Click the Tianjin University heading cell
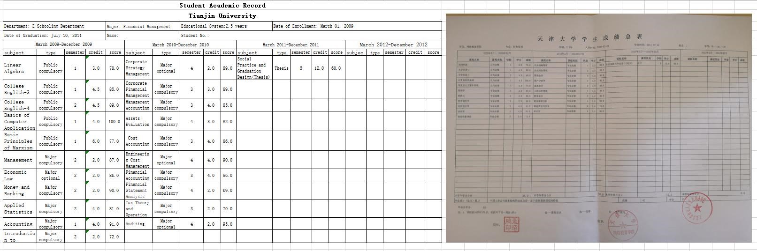Image resolution: width=757 pixels, height=251 pixels. 222,16
